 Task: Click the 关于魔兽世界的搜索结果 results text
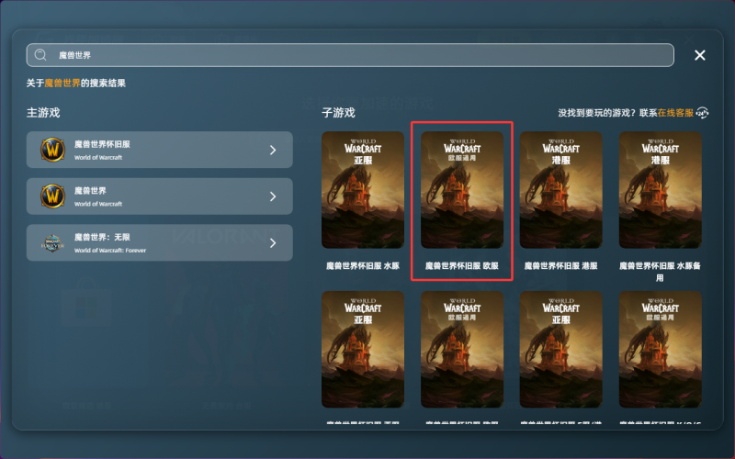tap(76, 84)
